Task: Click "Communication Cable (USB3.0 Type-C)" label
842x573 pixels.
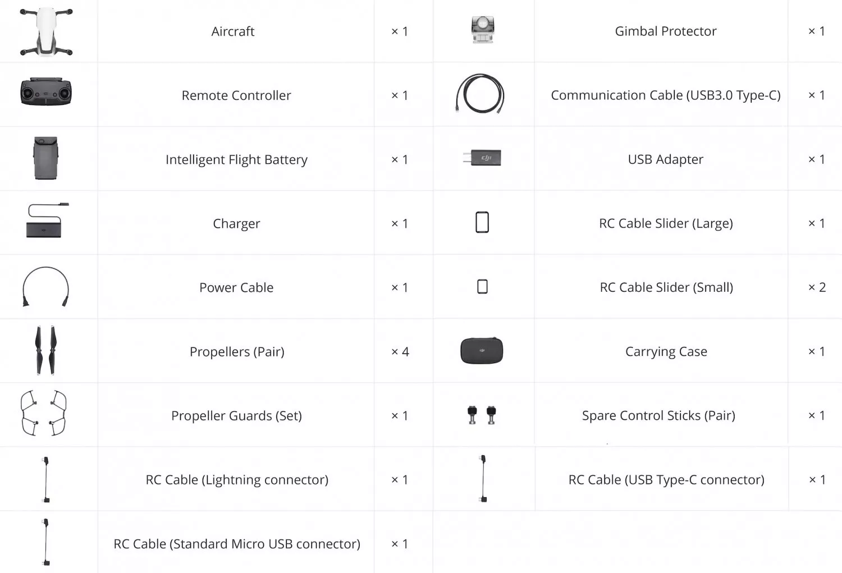Action: tap(666, 95)
